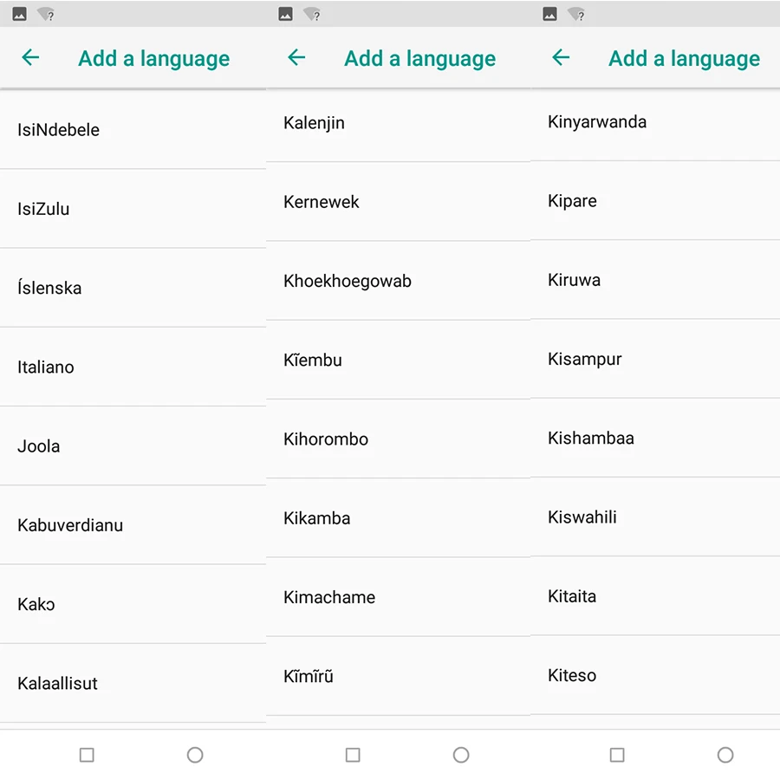Tap circle home button below Kalaallisut
The width and height of the screenshot is (780, 780).
coord(195,755)
